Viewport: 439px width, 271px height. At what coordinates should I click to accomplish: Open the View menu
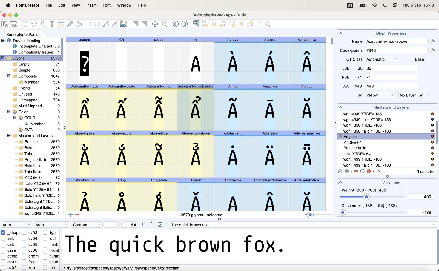click(x=76, y=5)
